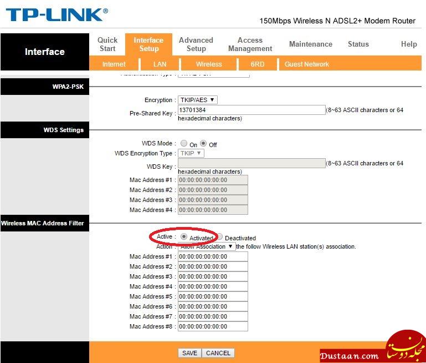426x363 pixels.
Task: Go to the Maintenance tab
Action: 310,44
